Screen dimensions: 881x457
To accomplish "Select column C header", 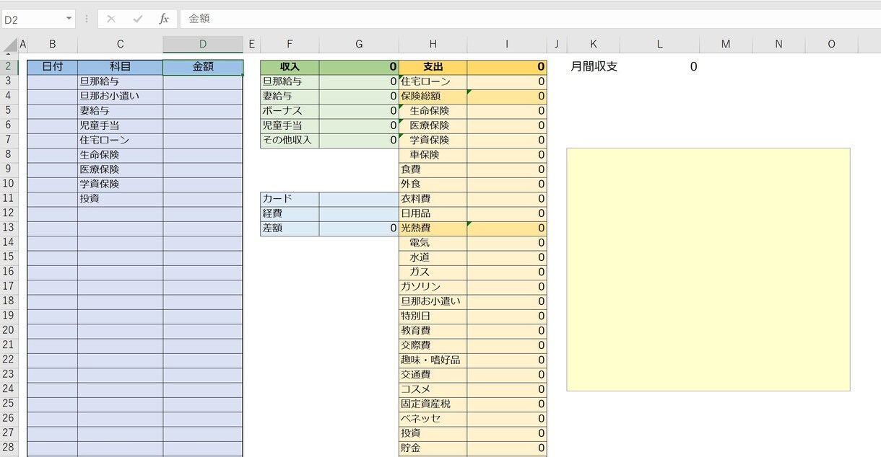I will pos(120,45).
